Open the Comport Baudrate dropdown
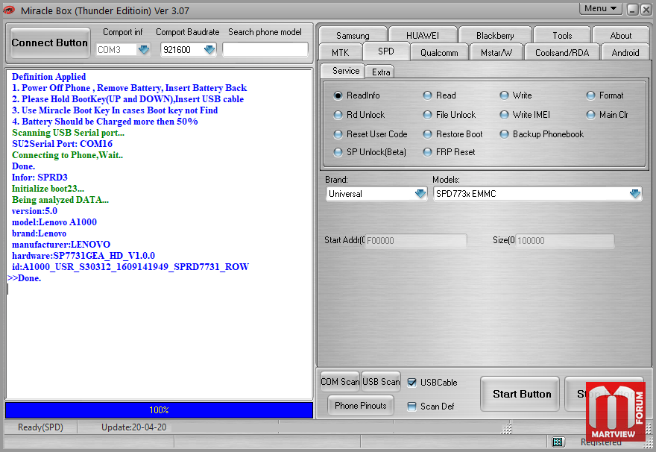656x452 pixels. (209, 50)
